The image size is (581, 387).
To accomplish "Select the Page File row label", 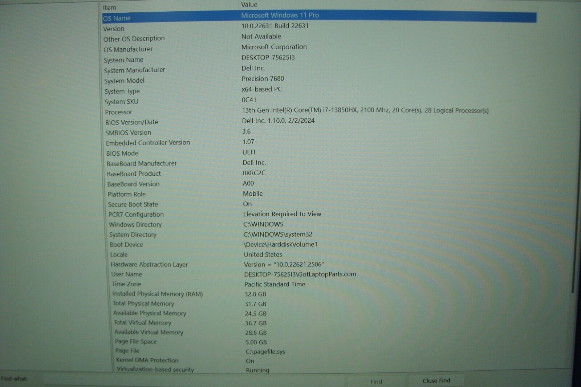I will (x=127, y=351).
